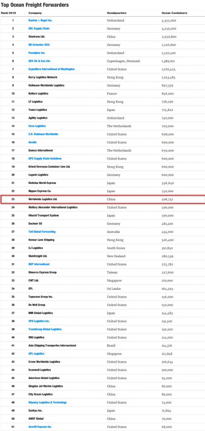Click the DB Schenker USA company link
This screenshot has width=205, height=431.
coord(39,45)
